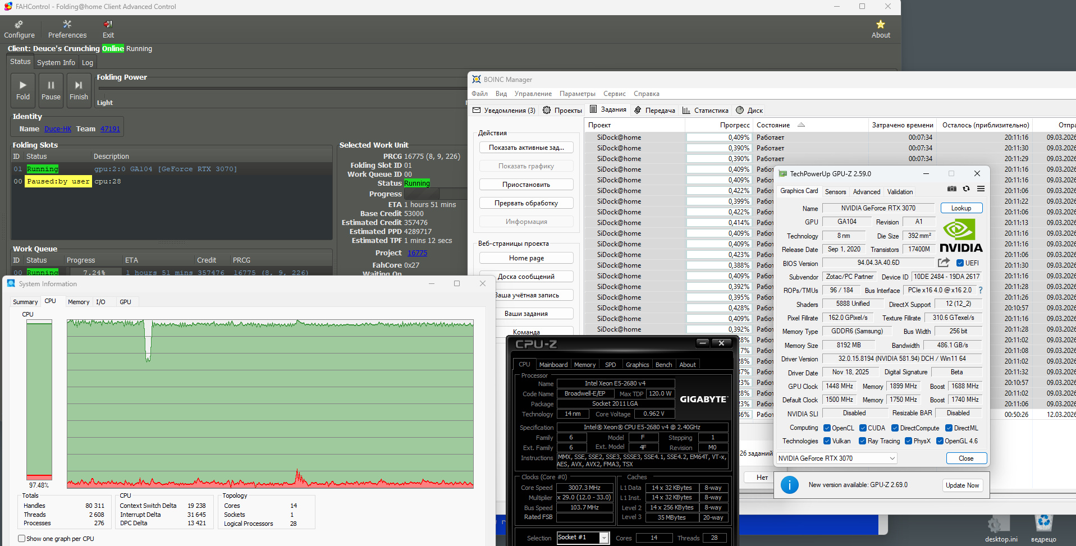Viewport: 1076px width, 546px height.
Task: Switch to the Уведомления (3) tab in BOINC
Action: tap(504, 110)
